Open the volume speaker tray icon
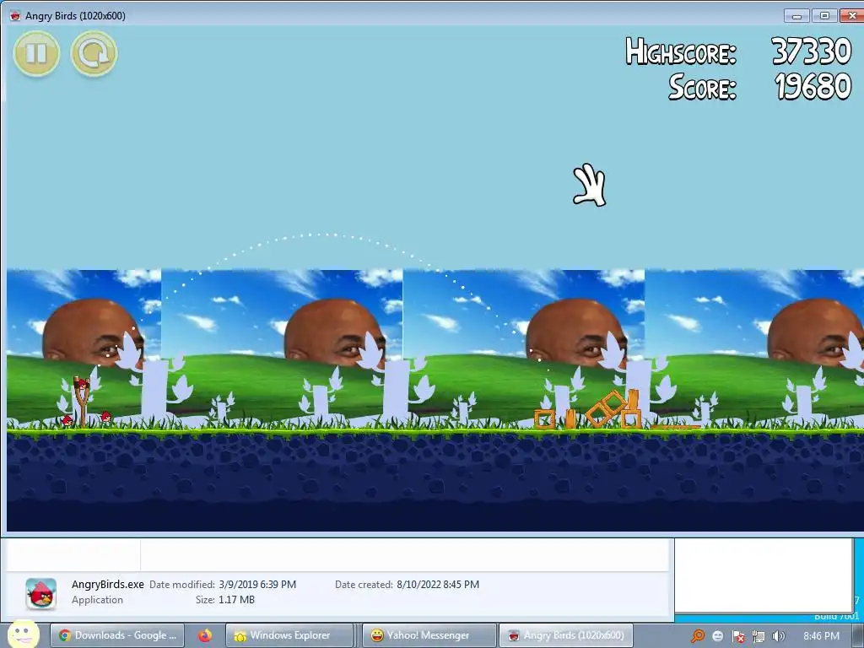Screen dimensions: 864x648 click(x=779, y=636)
